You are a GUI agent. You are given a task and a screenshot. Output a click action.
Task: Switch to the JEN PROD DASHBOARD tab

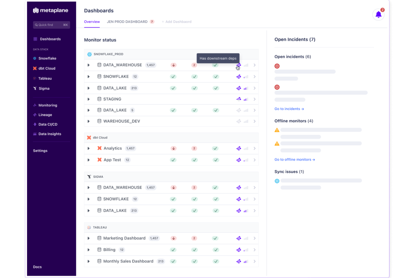click(127, 22)
